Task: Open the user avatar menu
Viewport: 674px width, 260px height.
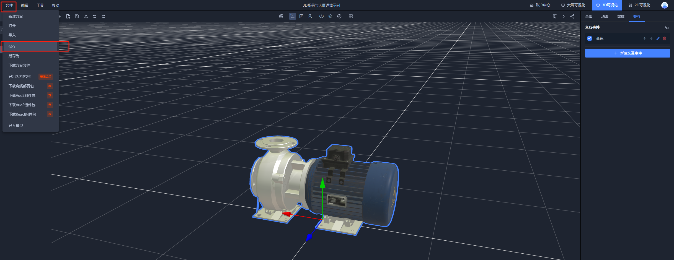Action: (665, 5)
